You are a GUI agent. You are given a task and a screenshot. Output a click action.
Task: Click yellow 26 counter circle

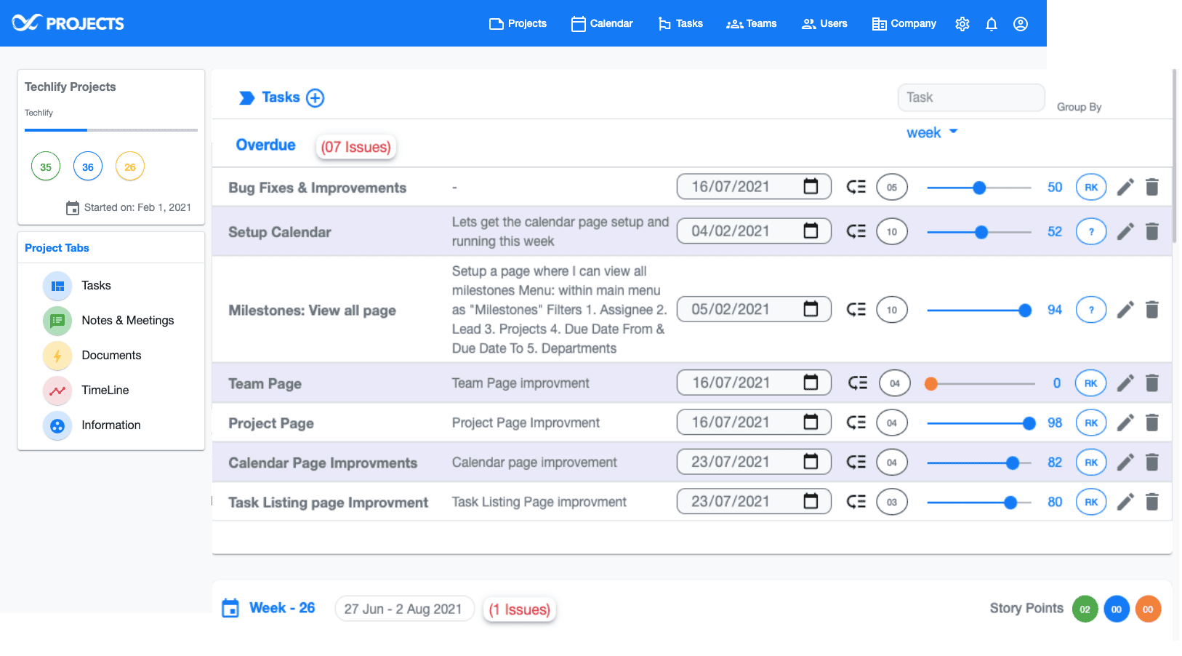[x=130, y=167]
